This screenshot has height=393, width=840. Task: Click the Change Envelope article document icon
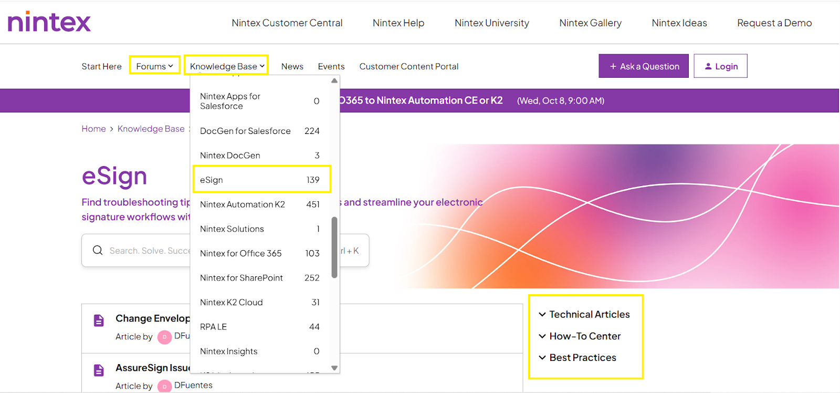[99, 320]
